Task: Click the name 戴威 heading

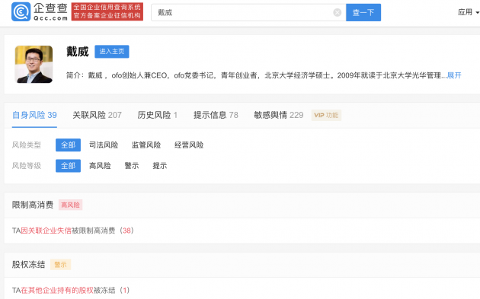Action: point(78,52)
